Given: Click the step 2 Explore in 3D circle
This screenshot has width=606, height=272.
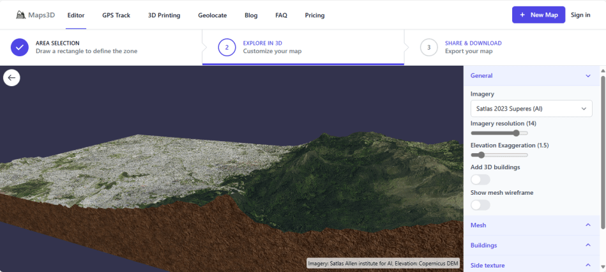Looking at the screenshot, I should pos(227,47).
